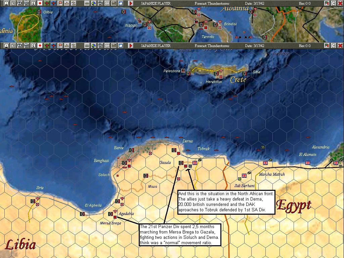Select the German unit at El Agheila coast

click(82, 214)
